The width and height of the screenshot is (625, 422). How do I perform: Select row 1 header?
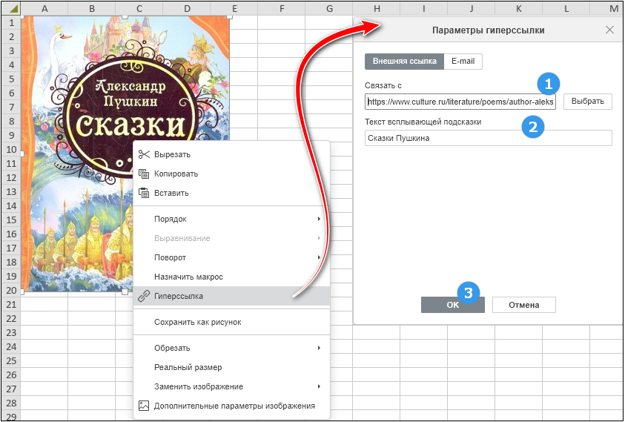11,22
